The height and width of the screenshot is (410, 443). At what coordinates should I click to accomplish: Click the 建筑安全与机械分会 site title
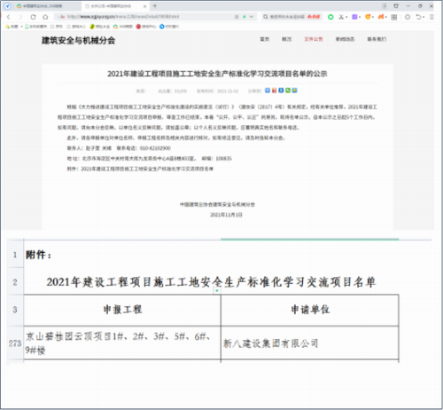pos(78,41)
